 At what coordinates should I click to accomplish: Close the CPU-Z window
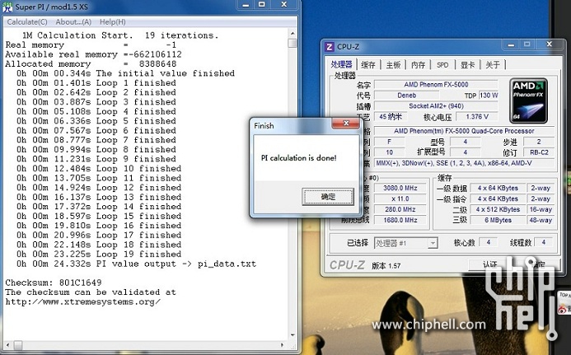click(549, 44)
